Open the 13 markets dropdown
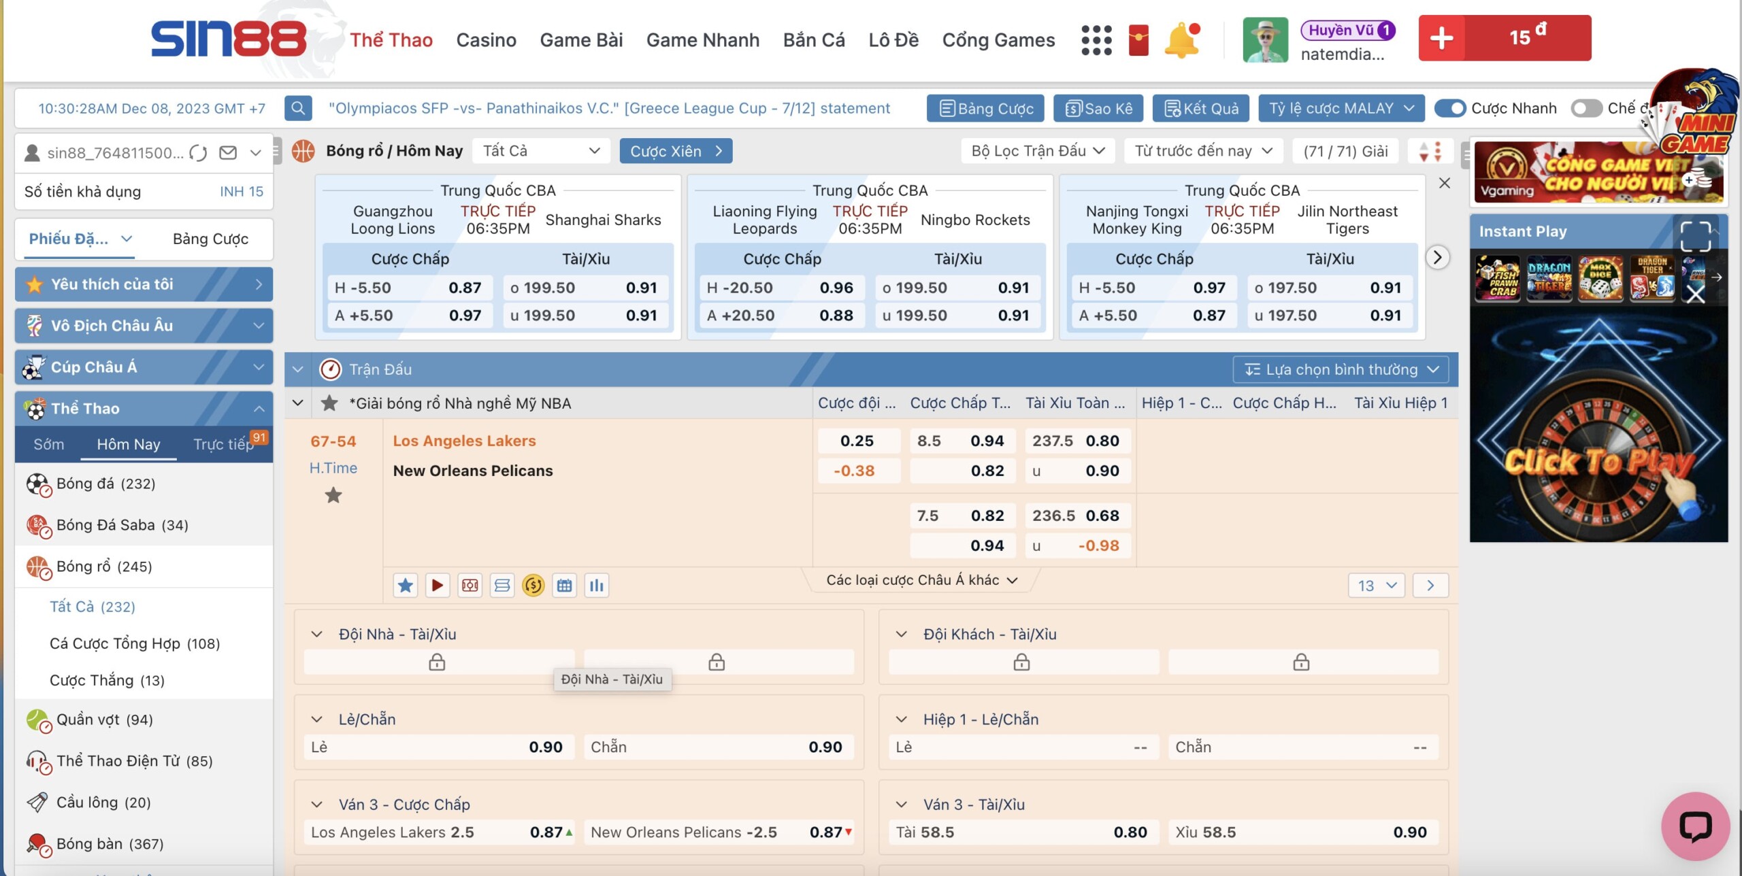This screenshot has height=876, width=1742. [x=1376, y=586]
